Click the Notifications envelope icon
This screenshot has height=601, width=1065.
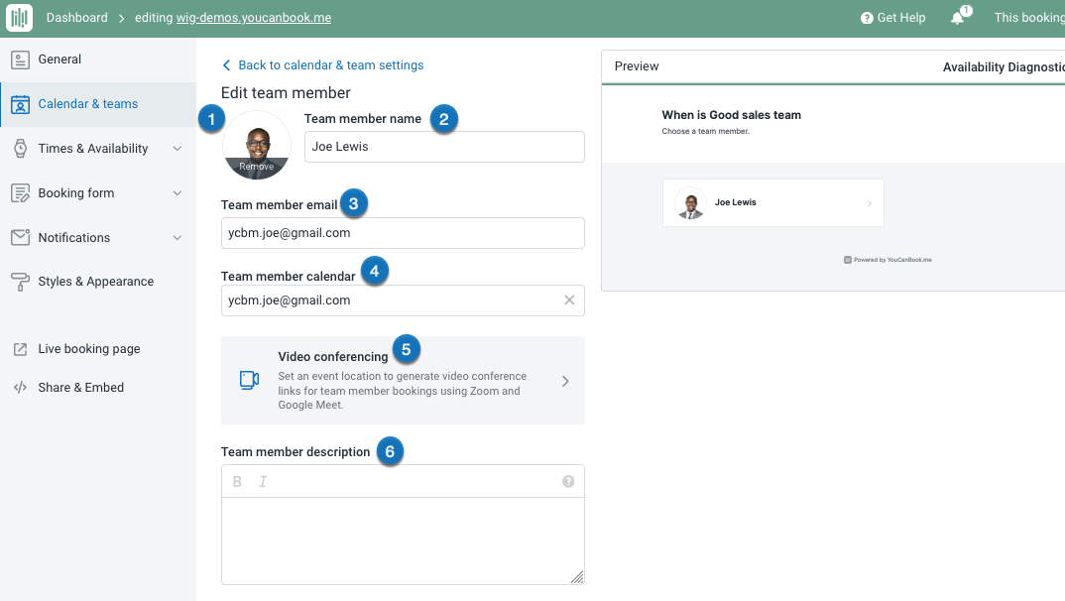[x=21, y=237]
